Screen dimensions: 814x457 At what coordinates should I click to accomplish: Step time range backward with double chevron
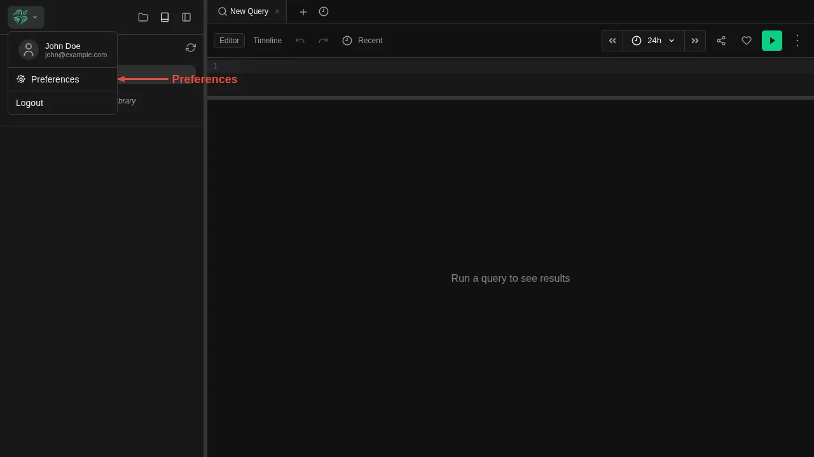point(612,41)
